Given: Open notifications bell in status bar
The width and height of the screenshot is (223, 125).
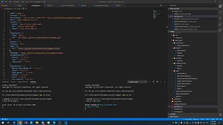Looking at the screenshot, I should coord(221,119).
